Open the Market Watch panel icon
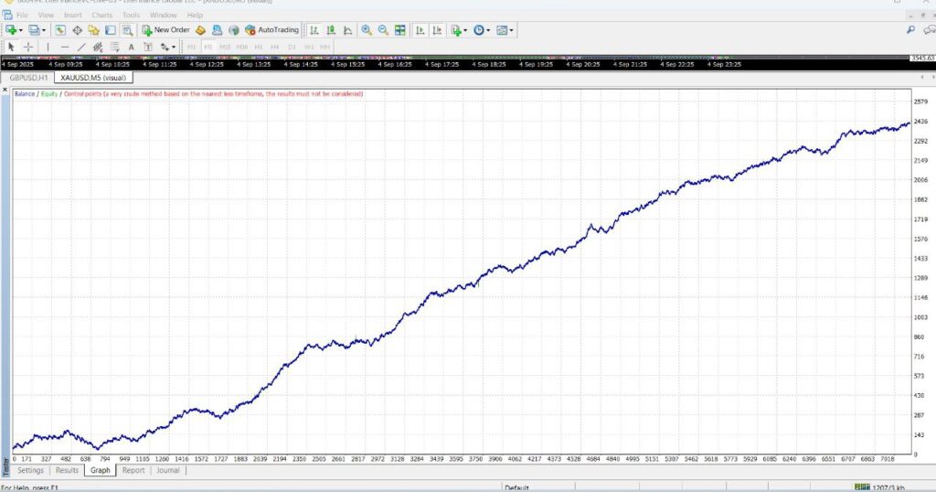The image size is (936, 492). [x=60, y=30]
